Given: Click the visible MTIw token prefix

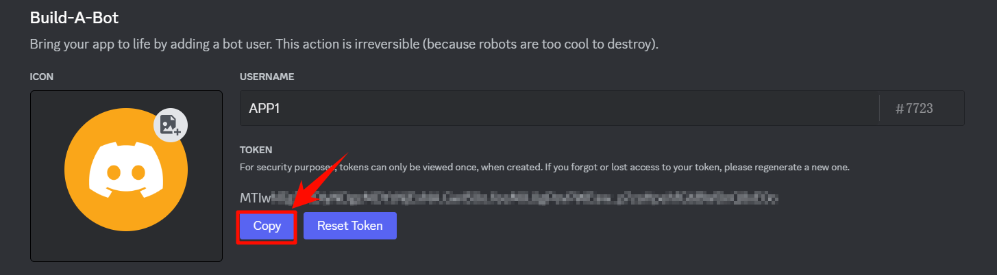Looking at the screenshot, I should click(x=256, y=198).
